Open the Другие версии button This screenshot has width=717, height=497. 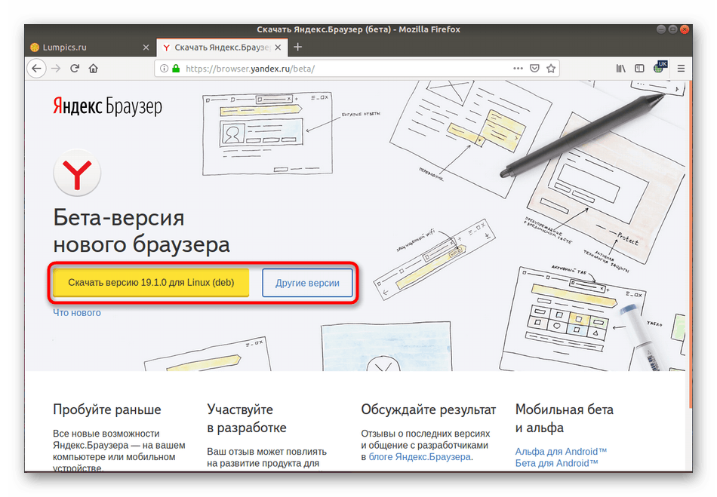click(x=307, y=284)
